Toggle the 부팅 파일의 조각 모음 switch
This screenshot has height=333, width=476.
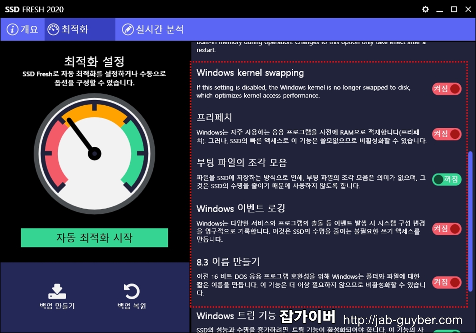click(x=447, y=180)
